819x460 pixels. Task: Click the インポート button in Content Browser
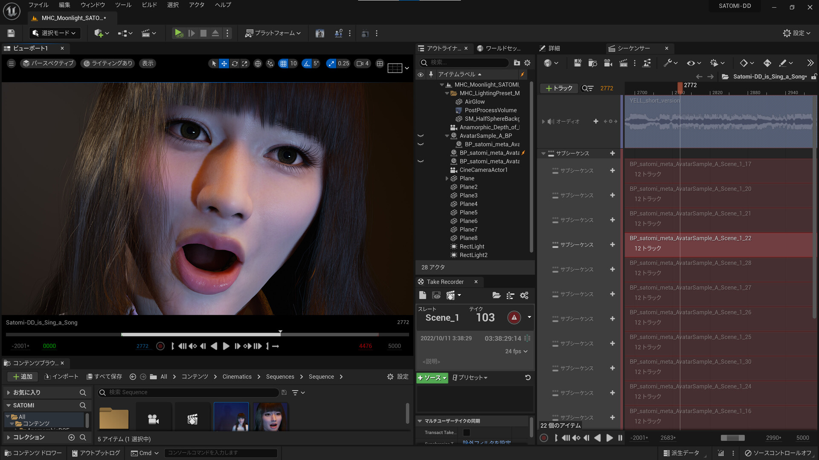pos(62,377)
